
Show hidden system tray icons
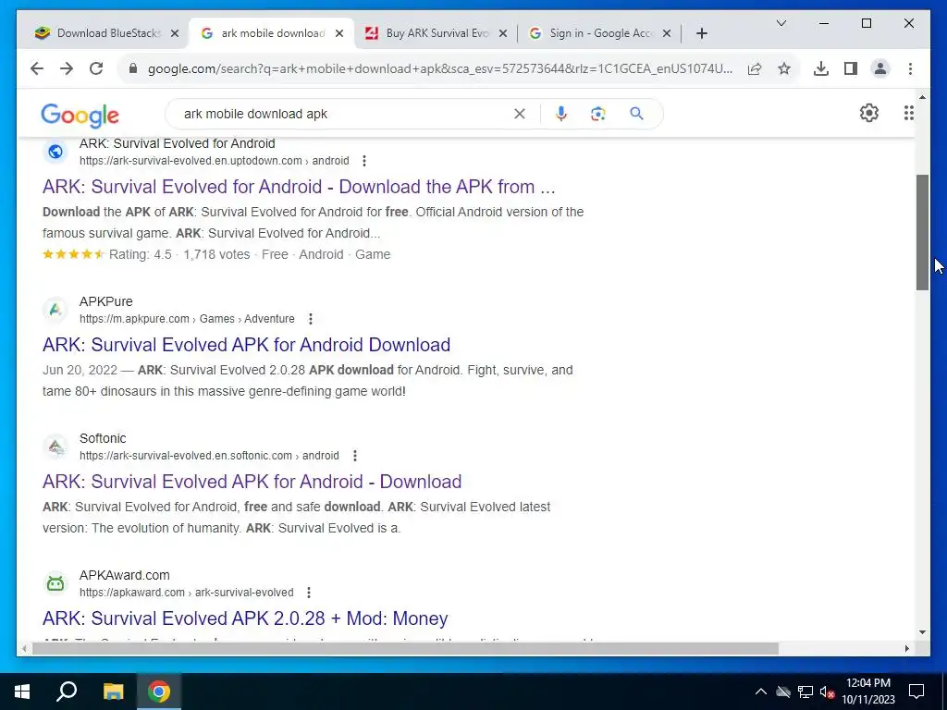(x=761, y=692)
